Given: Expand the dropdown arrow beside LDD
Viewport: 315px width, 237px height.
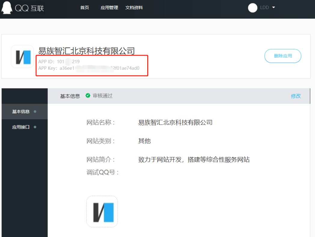Looking at the screenshot, I should point(274,8).
